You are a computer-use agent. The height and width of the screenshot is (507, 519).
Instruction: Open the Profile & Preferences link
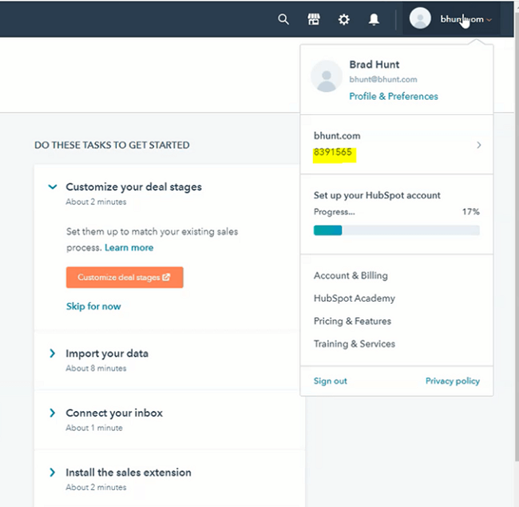pyautogui.click(x=394, y=96)
